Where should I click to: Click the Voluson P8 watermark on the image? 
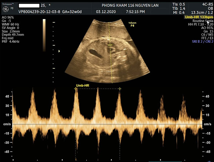tap(132, 24)
